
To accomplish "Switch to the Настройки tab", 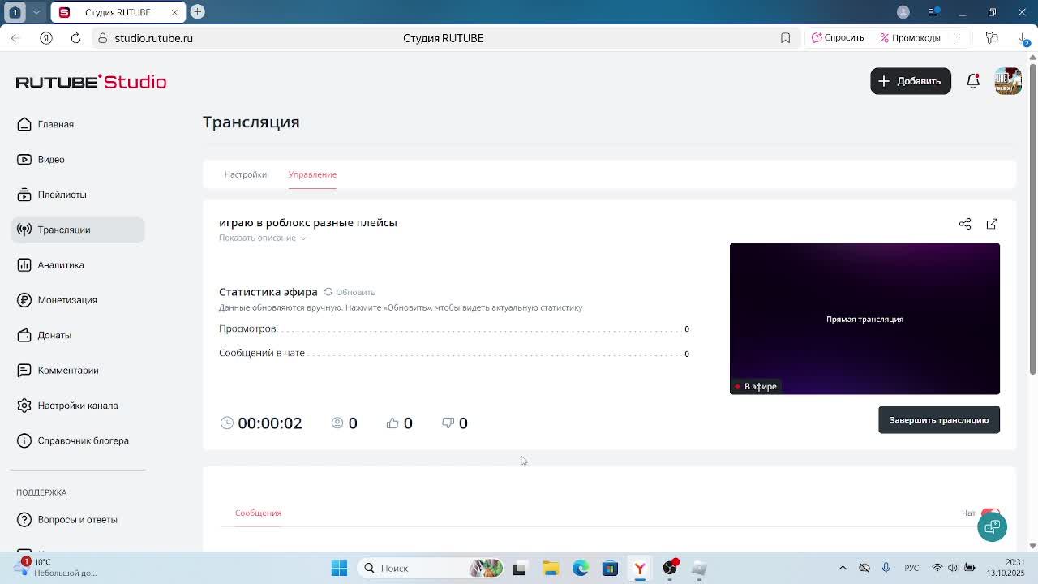I will click(x=245, y=174).
